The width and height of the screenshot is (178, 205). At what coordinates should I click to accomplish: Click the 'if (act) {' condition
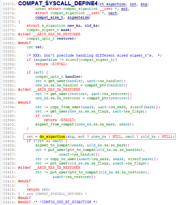point(37,73)
